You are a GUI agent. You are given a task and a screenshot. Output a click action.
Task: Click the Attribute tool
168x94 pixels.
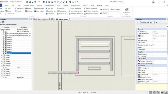61,9
